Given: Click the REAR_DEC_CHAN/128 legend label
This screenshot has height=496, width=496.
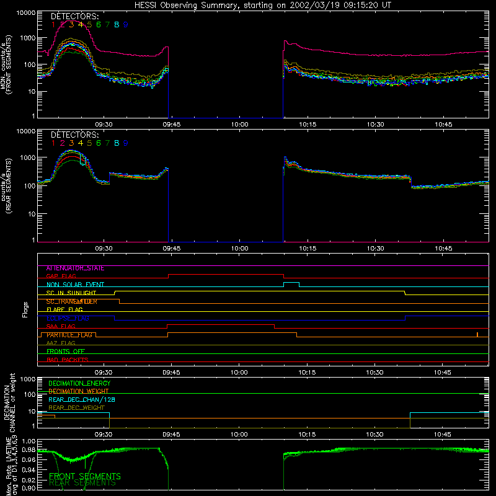Looking at the screenshot, I should pos(82,400).
